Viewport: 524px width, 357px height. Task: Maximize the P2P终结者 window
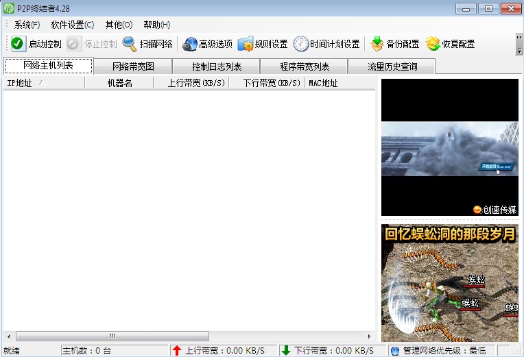pyautogui.click(x=488, y=8)
